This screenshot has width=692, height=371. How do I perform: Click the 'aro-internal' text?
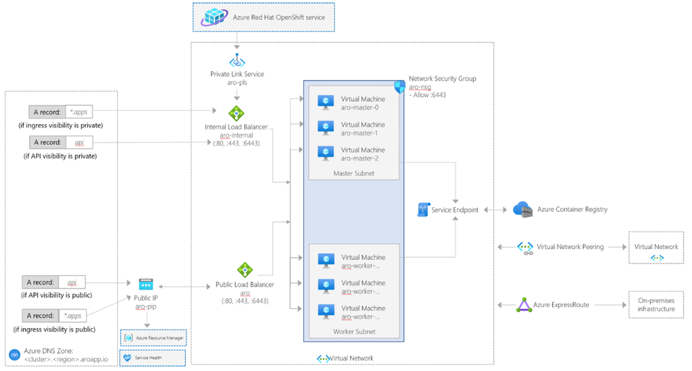pos(236,135)
